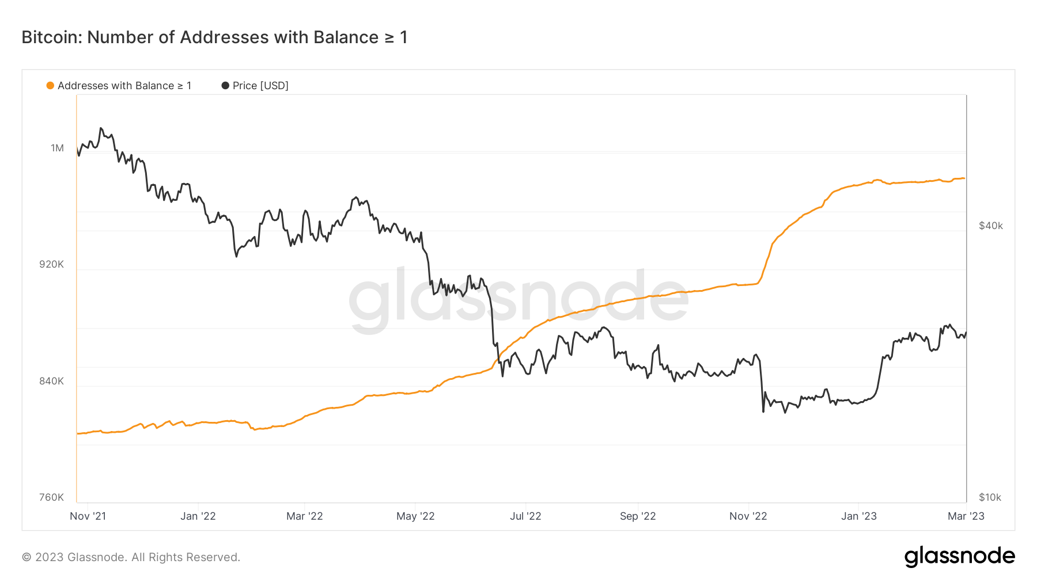Select the Mar '23 x-axis label

click(966, 516)
